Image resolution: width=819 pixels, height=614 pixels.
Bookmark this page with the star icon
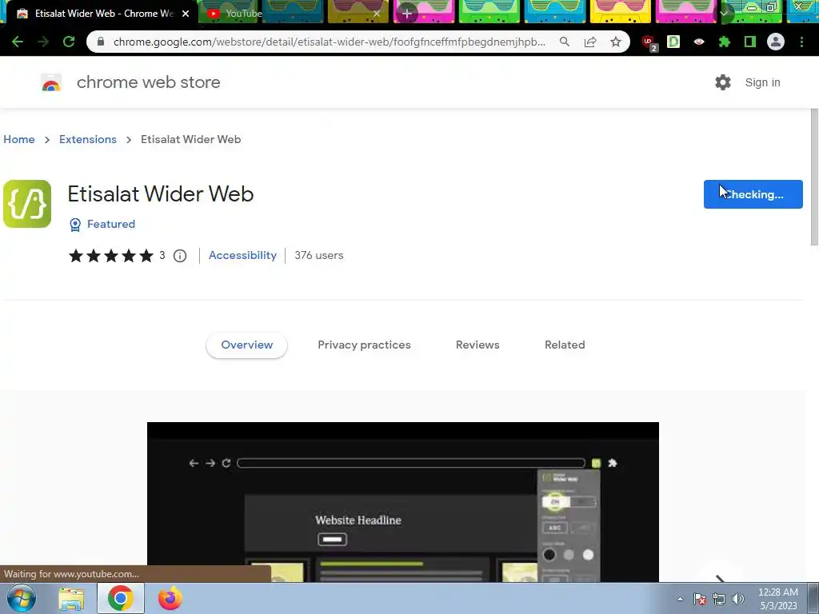pos(616,42)
